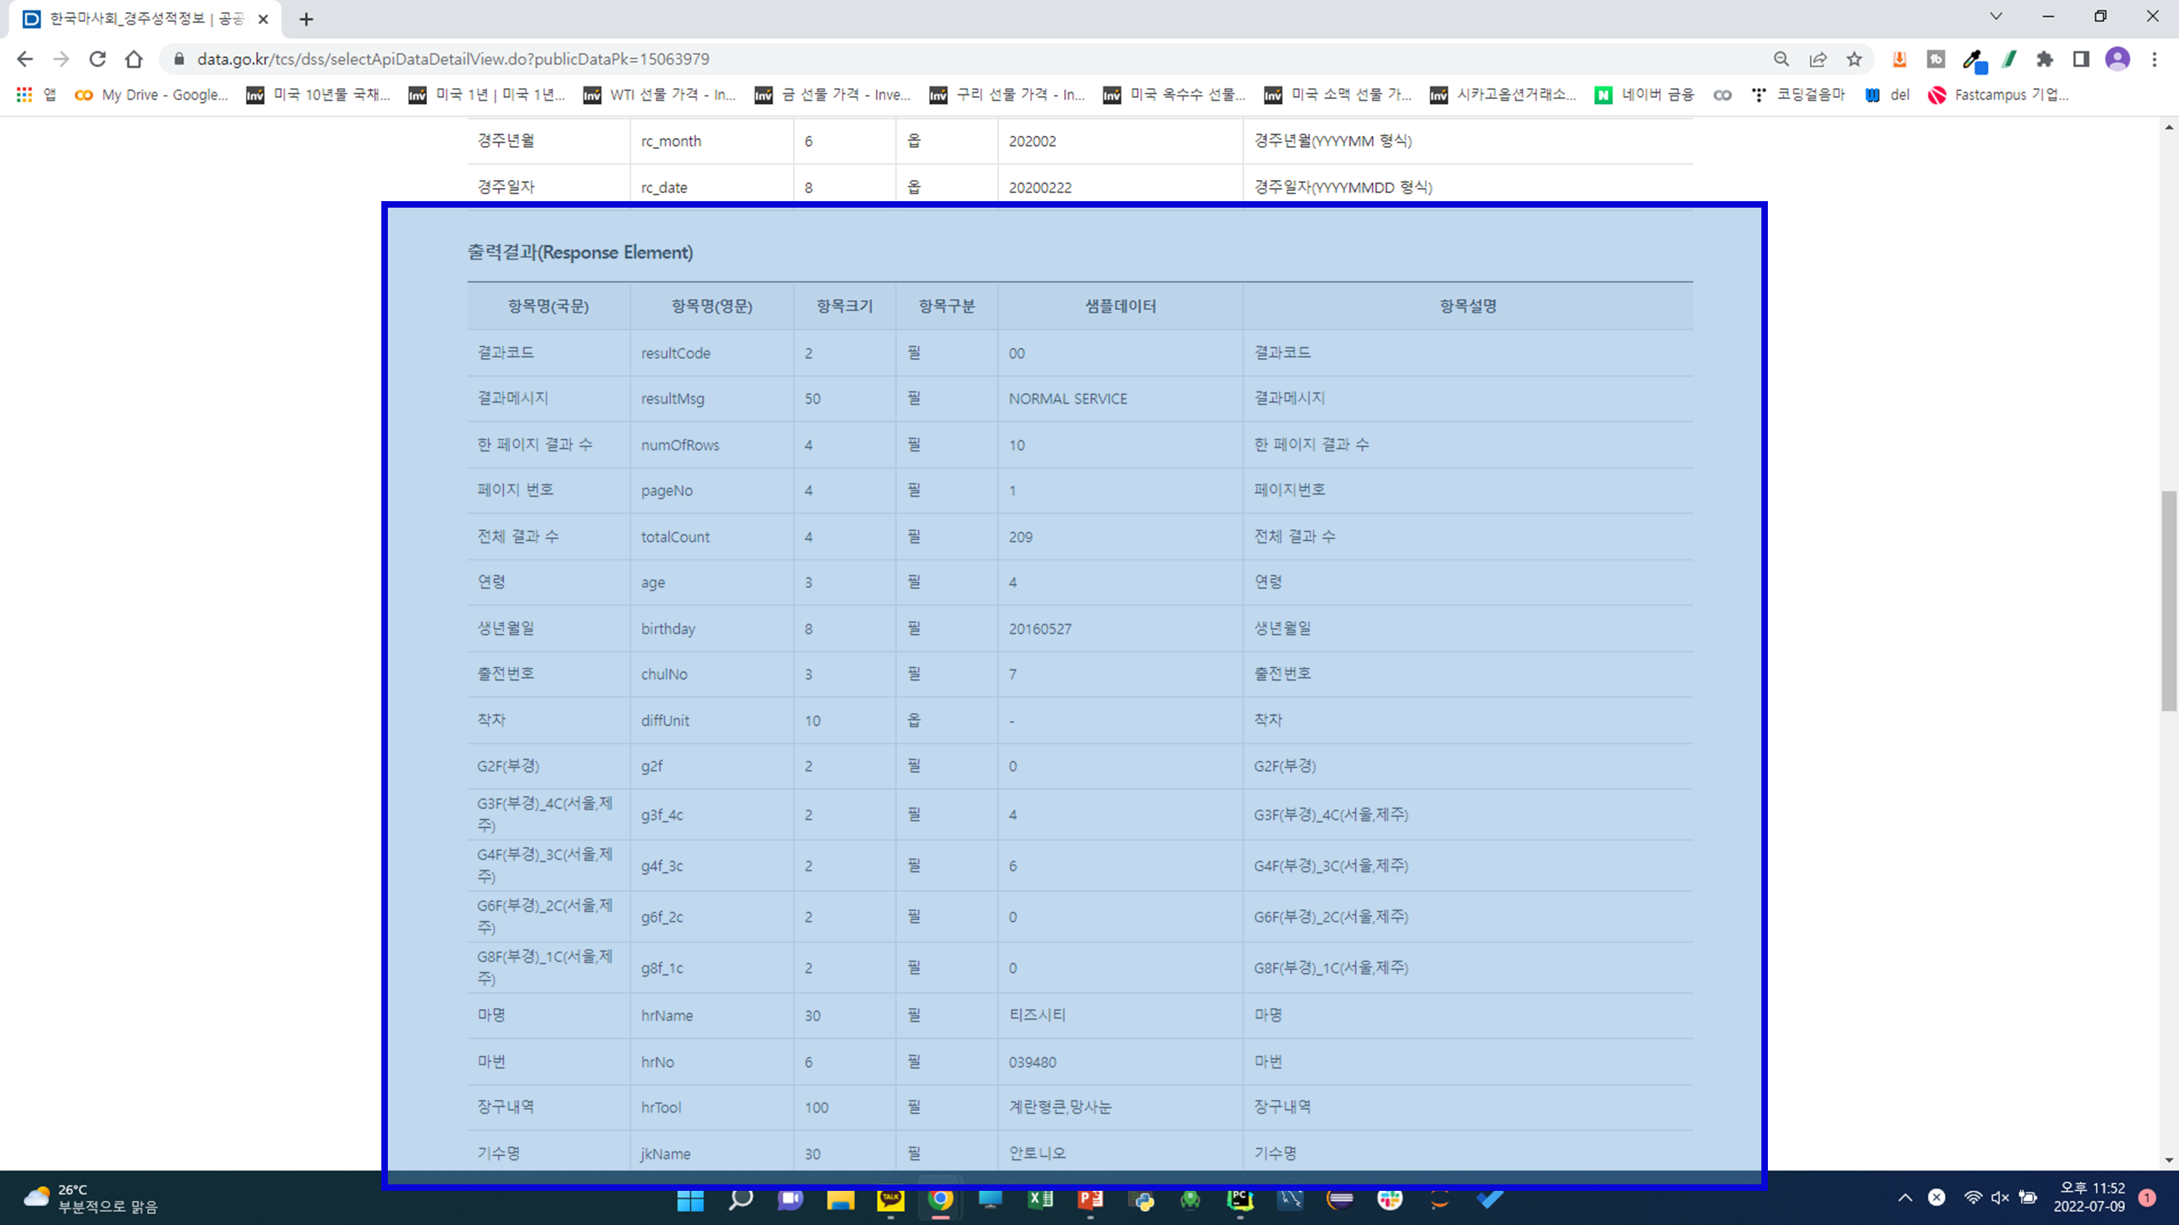
Task: Open Chrome three-dot menu
Action: pyautogui.click(x=2154, y=59)
